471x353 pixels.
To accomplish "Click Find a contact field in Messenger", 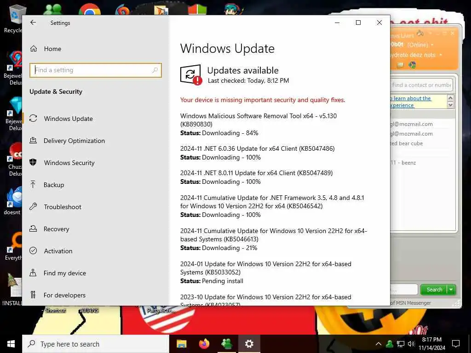I will click(421, 85).
